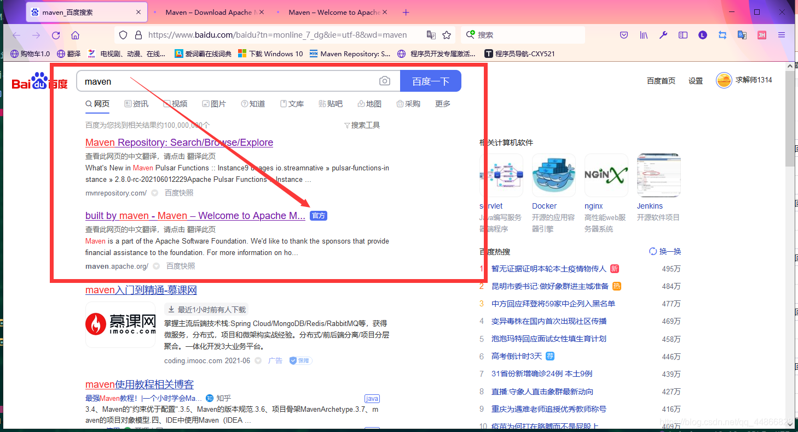
Task: Open the Library history icon
Action: [644, 35]
